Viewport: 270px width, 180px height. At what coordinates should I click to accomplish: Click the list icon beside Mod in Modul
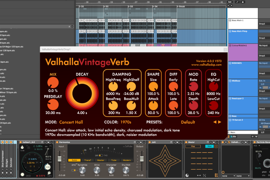(x=216, y=146)
